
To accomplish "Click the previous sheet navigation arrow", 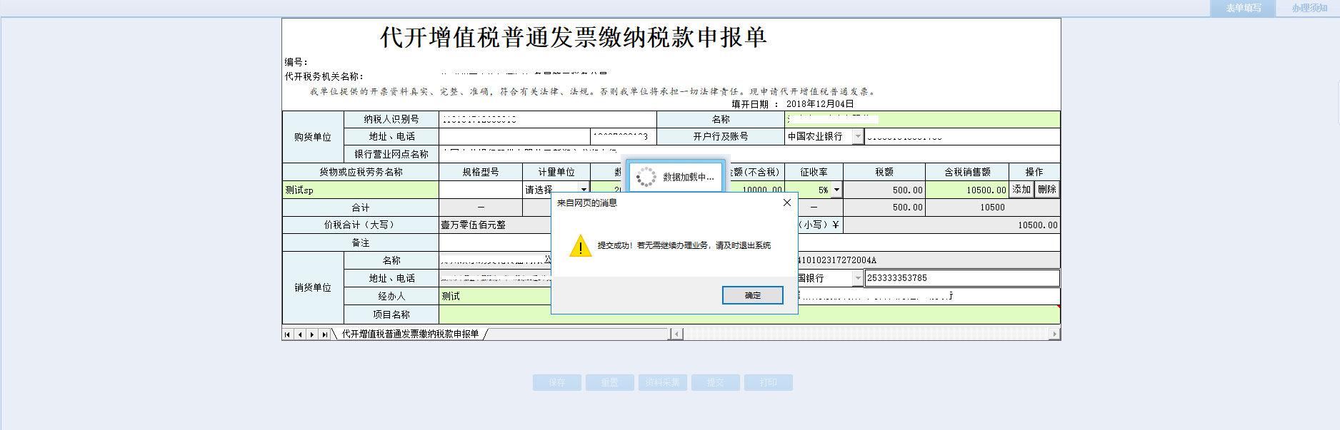I will (x=300, y=334).
